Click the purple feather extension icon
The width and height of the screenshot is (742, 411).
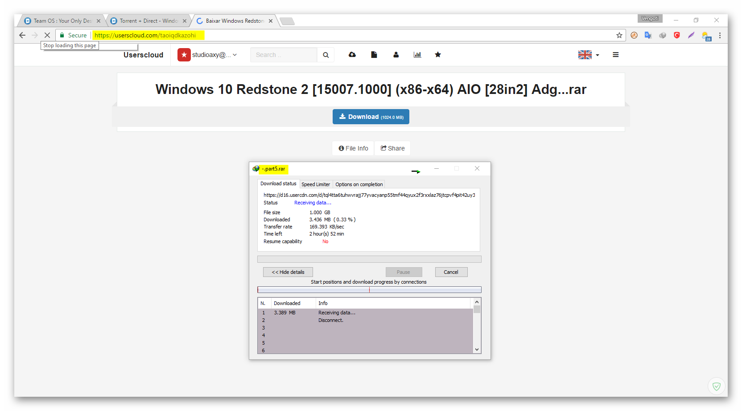pos(691,35)
